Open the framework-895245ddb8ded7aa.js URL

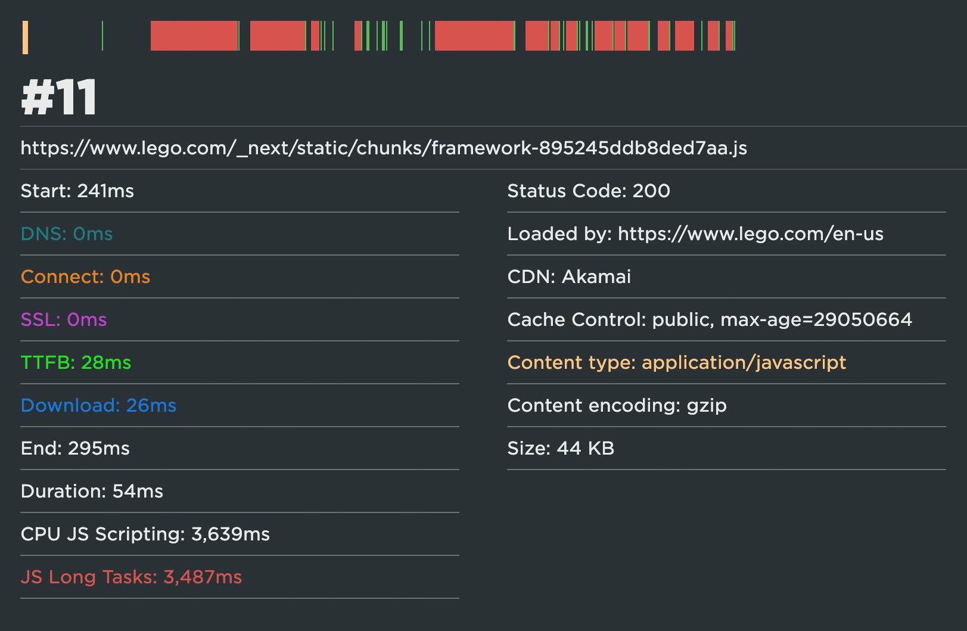tap(384, 148)
